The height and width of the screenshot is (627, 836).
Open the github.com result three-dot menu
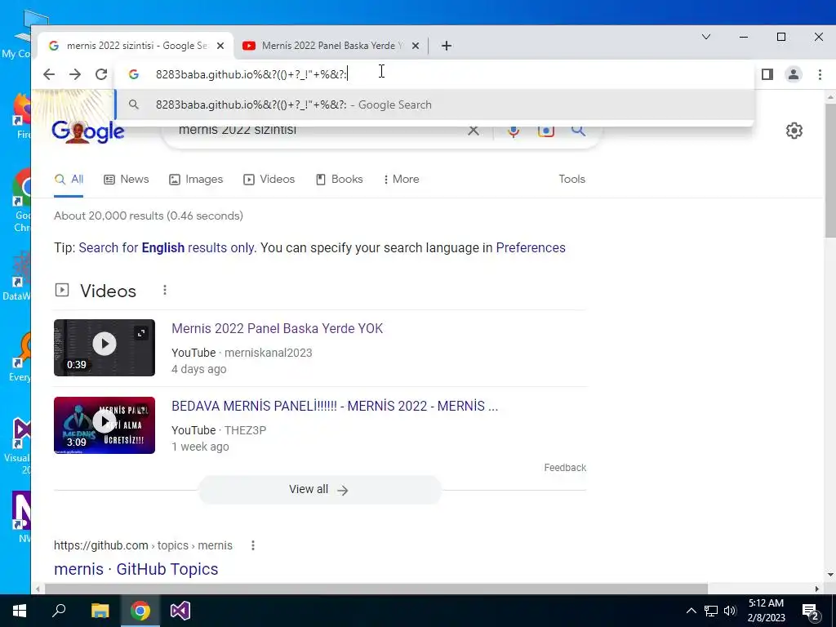[253, 545]
